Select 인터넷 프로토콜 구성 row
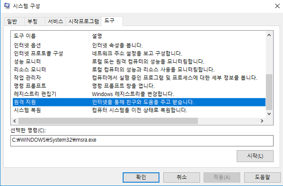 pyautogui.click(x=139, y=54)
